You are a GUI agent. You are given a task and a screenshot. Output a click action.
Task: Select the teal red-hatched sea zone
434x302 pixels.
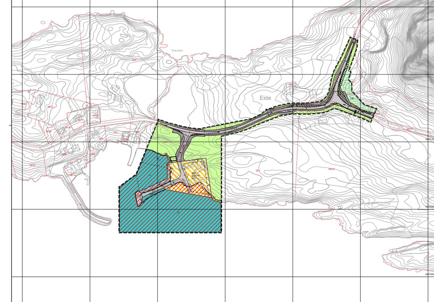(170, 215)
